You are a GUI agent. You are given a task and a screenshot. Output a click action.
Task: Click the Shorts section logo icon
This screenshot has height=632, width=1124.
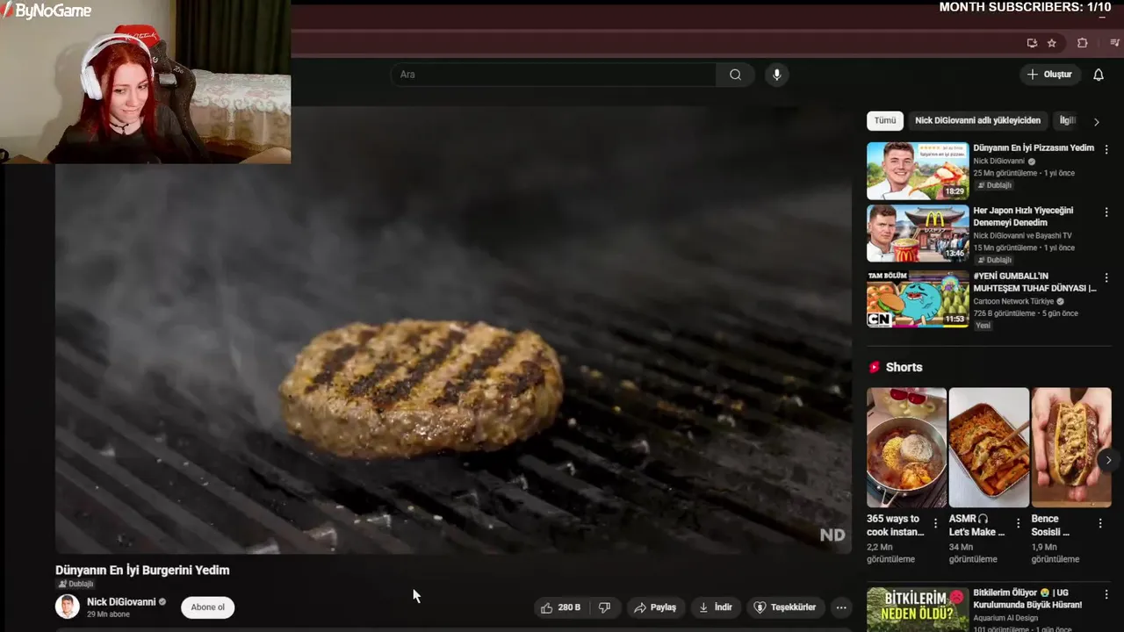[x=874, y=367]
